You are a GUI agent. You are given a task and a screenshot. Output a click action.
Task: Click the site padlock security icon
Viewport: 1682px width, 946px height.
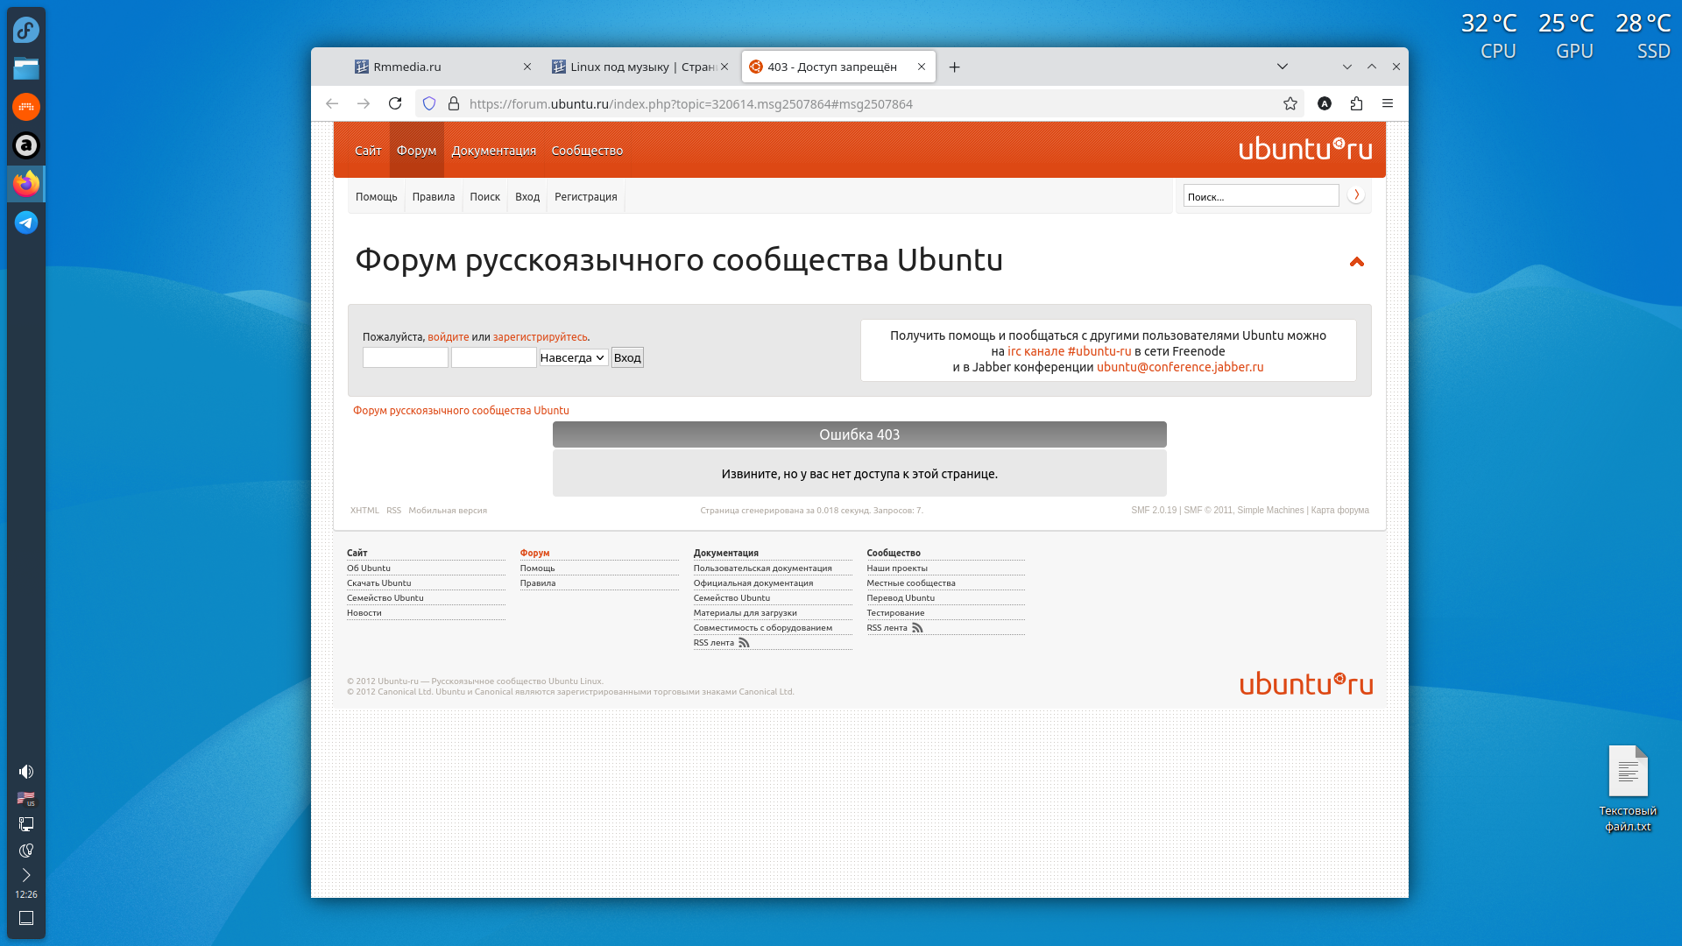coord(454,103)
